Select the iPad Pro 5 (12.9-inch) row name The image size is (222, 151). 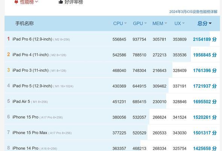point(32,86)
